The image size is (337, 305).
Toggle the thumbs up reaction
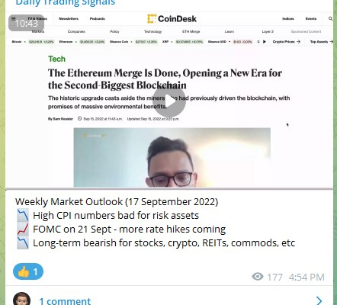[28, 271]
